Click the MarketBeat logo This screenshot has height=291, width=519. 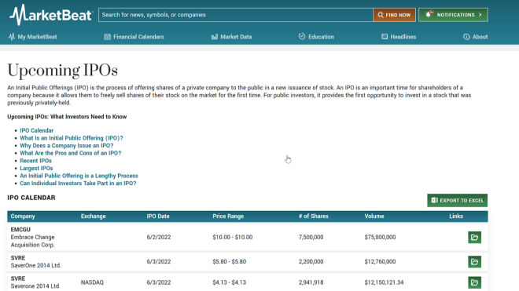point(51,15)
